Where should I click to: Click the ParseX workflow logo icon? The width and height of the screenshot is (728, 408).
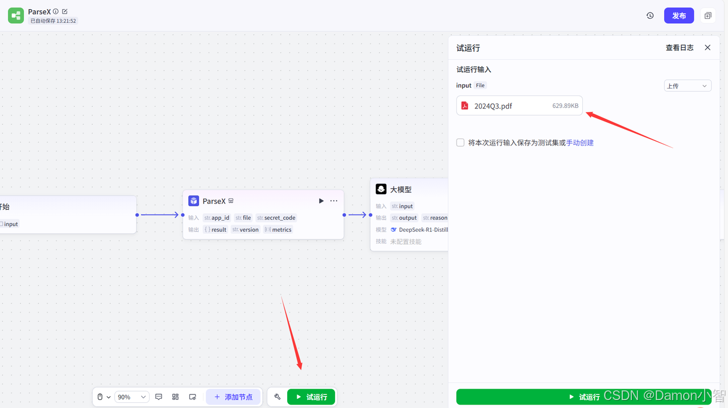pos(16,15)
